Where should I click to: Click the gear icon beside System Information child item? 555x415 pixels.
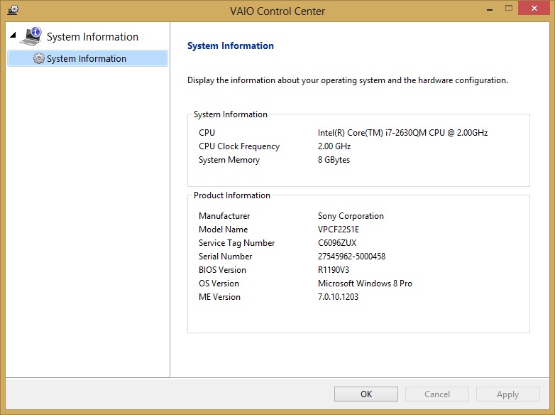click(x=39, y=58)
